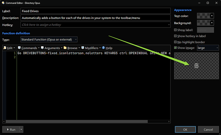Screen dimensions: 221x135
Task: Enable No highlight border checkbox
Action: [175, 42]
